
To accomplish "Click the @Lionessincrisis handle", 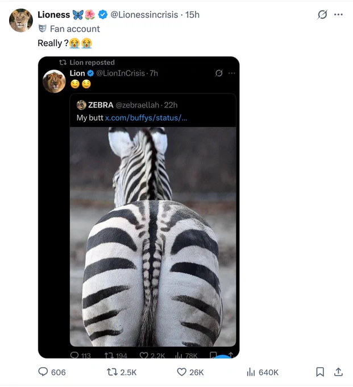I will pyautogui.click(x=144, y=15).
